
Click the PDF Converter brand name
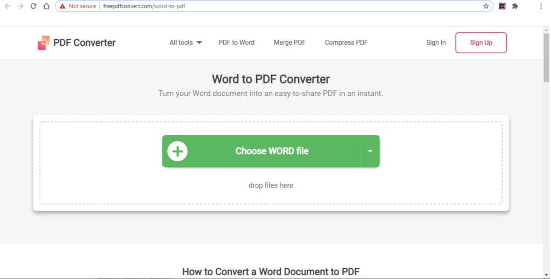pos(84,43)
